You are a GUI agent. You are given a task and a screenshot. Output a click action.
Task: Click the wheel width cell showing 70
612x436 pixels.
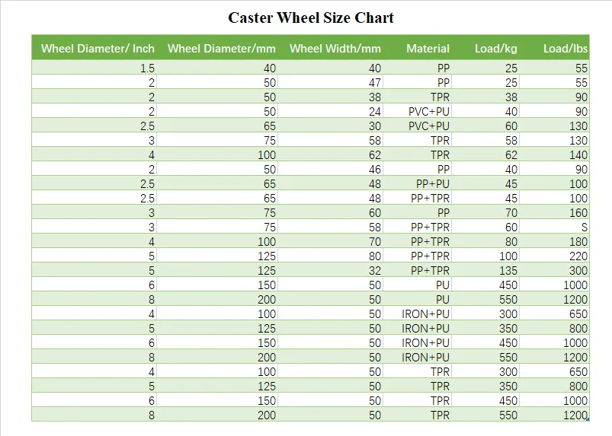click(330, 241)
